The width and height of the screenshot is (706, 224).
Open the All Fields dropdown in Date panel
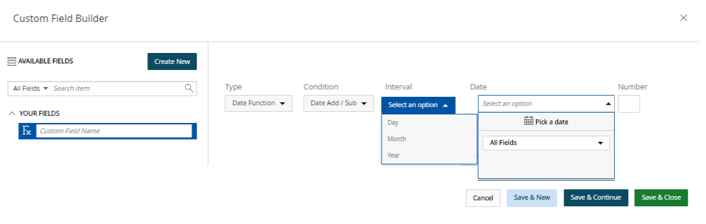[546, 143]
